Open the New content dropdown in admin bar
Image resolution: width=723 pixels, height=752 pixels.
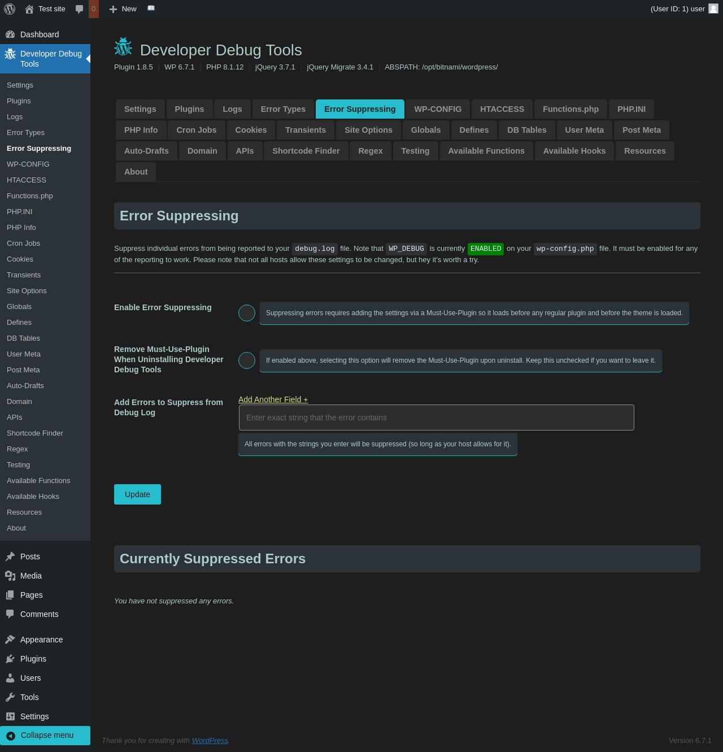coord(123,9)
